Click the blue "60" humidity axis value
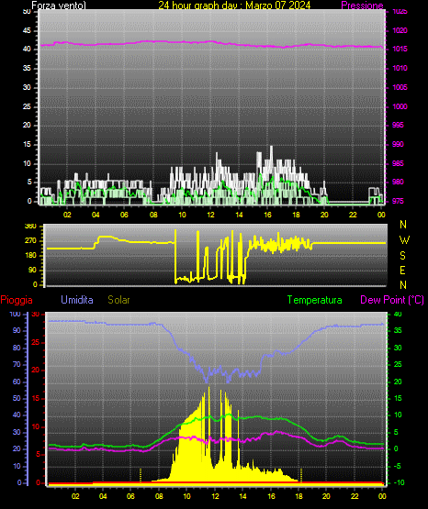Image resolution: width=428 pixels, height=509 pixels. [17, 382]
